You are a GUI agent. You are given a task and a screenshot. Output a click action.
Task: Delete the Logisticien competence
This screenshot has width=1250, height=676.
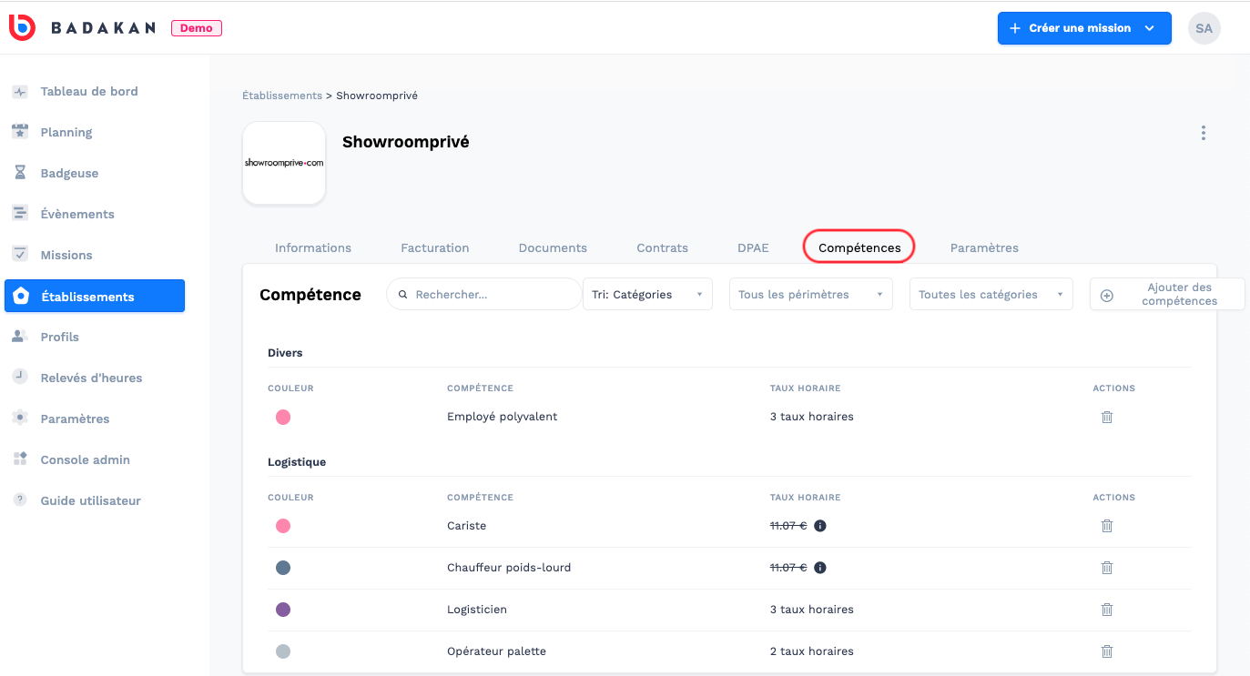coord(1107,610)
